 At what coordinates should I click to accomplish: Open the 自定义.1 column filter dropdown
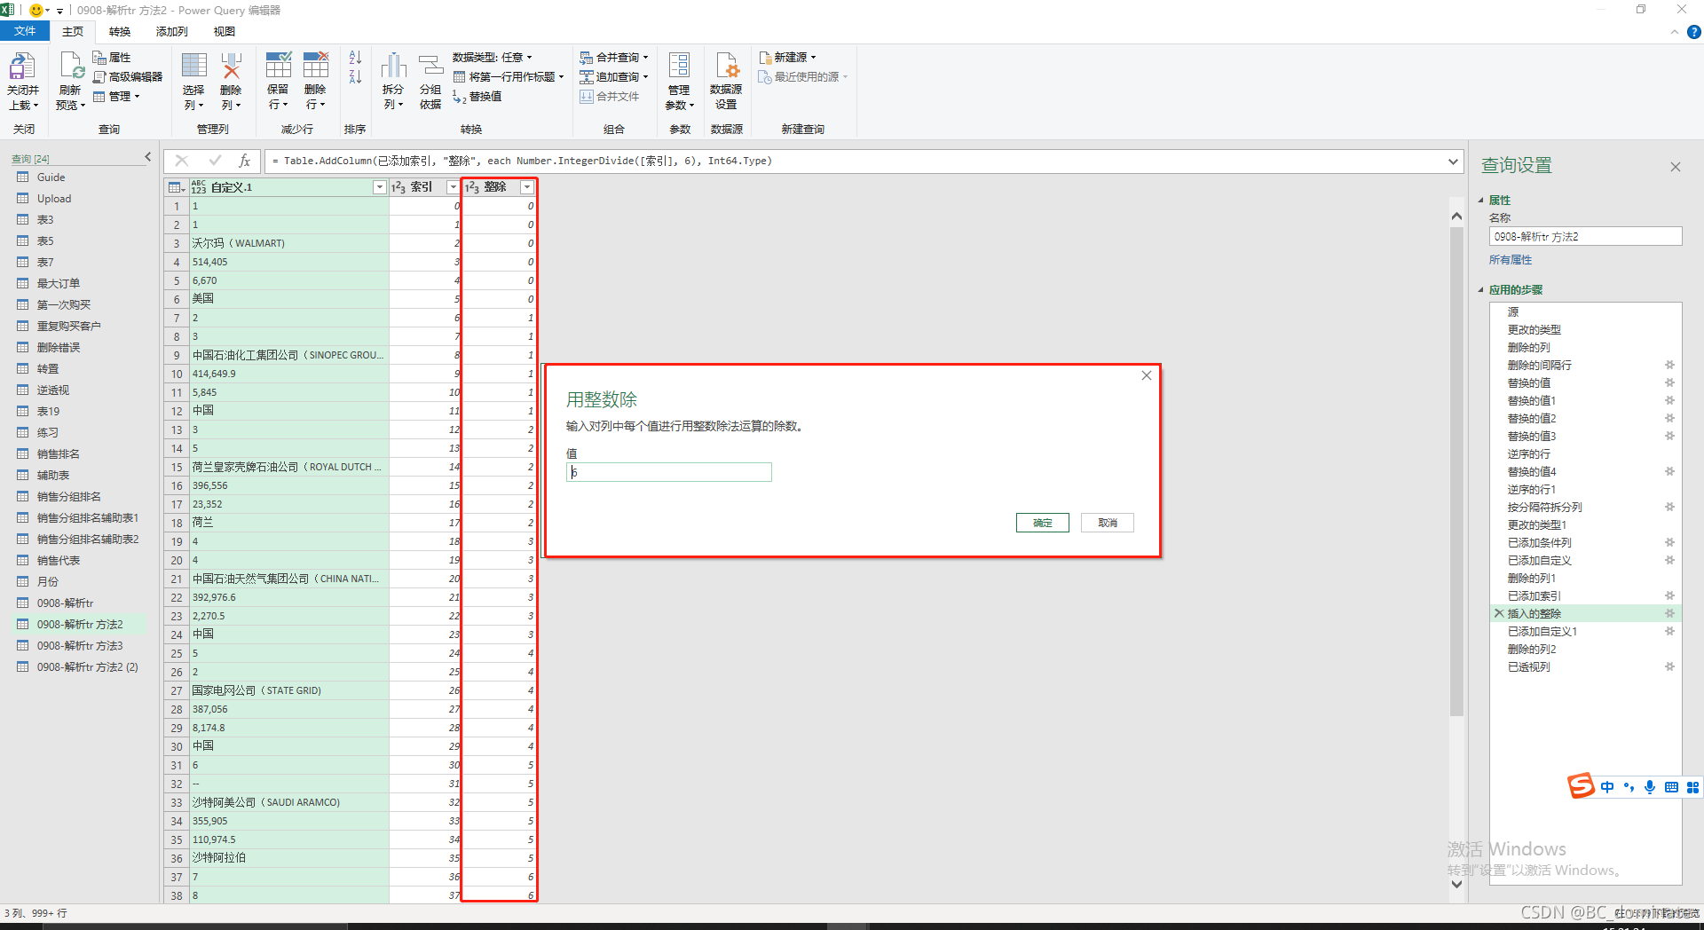tap(380, 187)
